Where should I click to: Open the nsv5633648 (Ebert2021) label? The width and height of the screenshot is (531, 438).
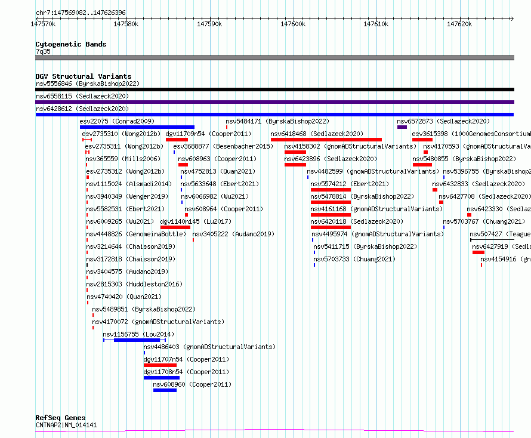[220, 184]
